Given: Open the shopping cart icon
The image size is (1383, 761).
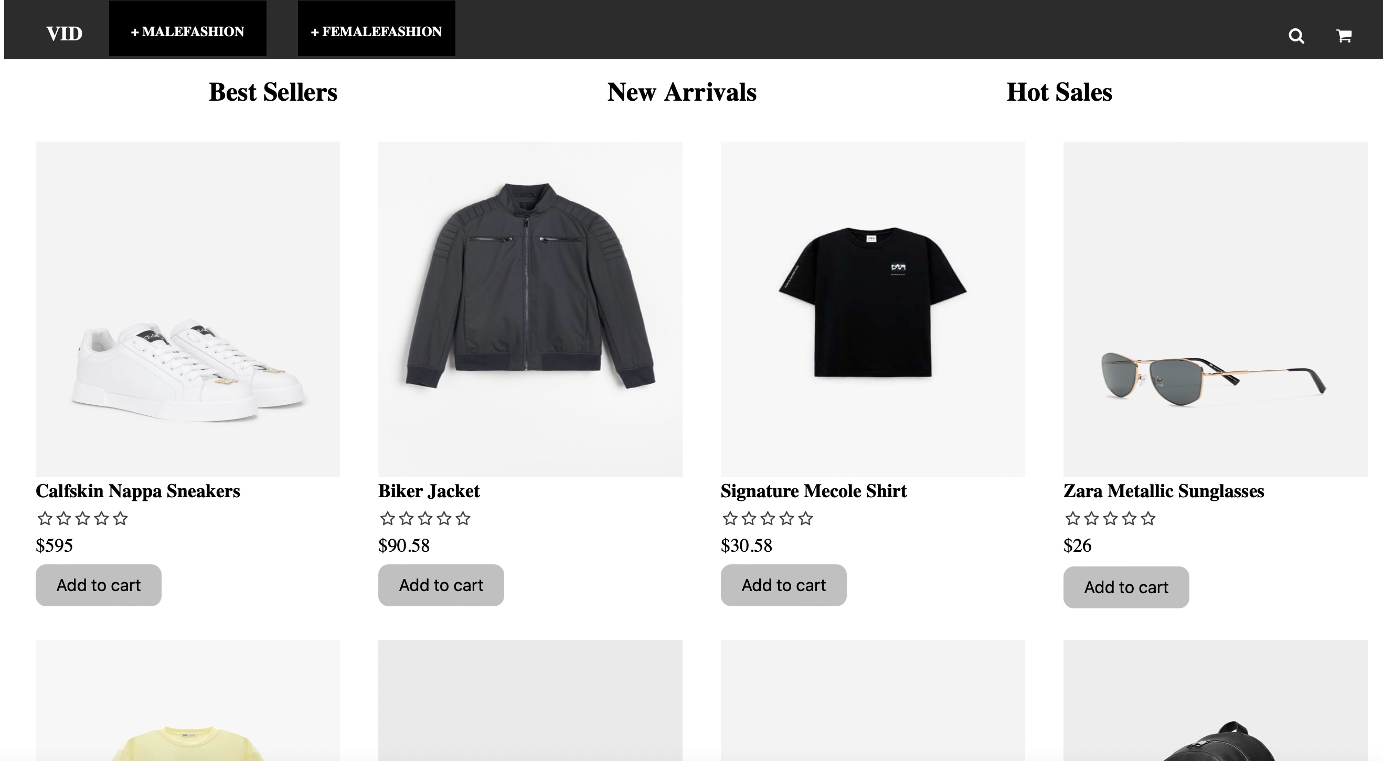Looking at the screenshot, I should pyautogui.click(x=1343, y=36).
